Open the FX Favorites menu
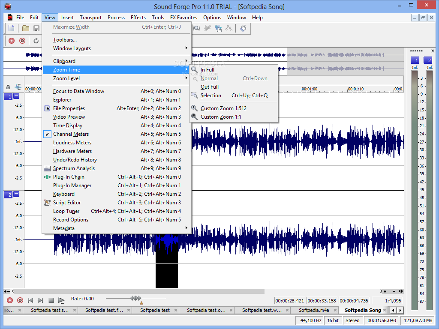The image size is (439, 329). tap(183, 18)
